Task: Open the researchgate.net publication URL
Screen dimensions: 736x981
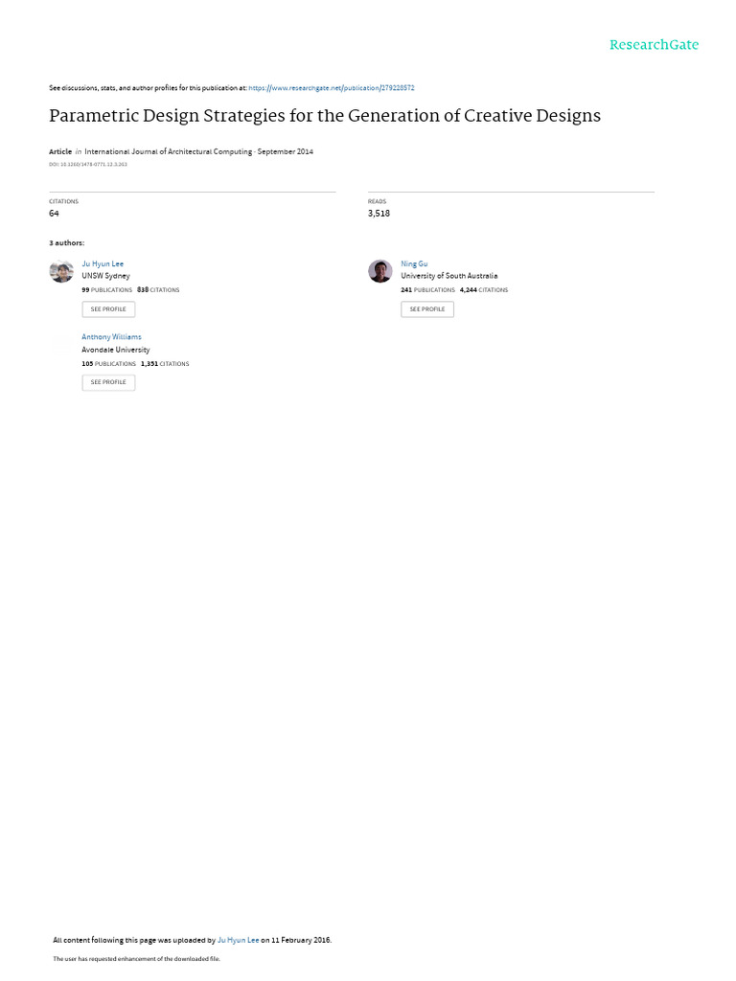Action: tap(331, 88)
